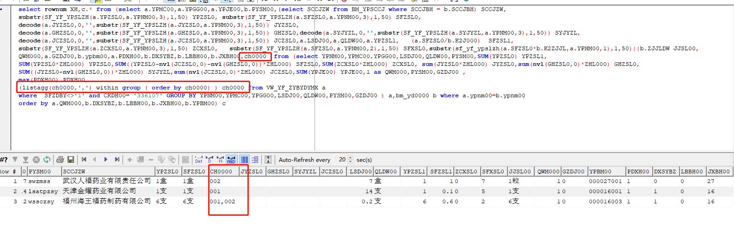This screenshot has width=734, height=231.
Task: Click the PDXH00 column header
Action: [x=639, y=171]
